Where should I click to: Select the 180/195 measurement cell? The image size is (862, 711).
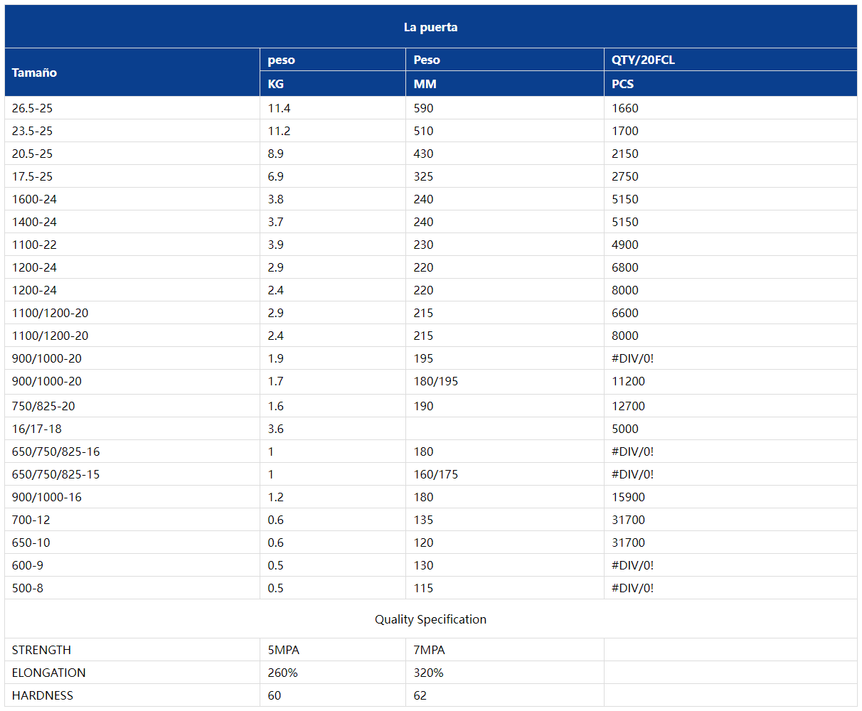[436, 381]
